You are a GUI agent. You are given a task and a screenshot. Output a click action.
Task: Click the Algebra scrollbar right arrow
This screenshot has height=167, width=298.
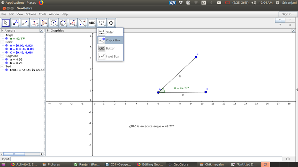[42, 154]
